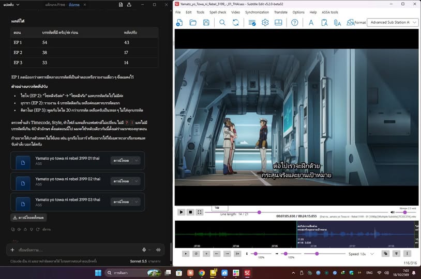Toggle waveform center-on-selection button
421x279 pixels.
point(396,254)
